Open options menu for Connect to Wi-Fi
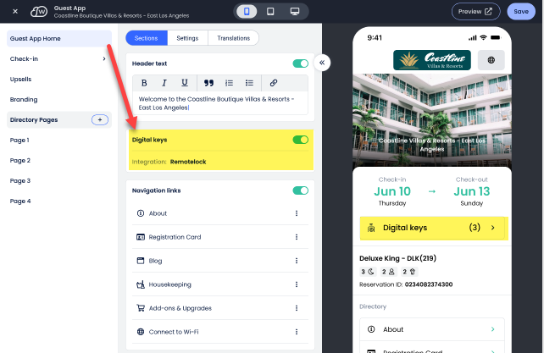This screenshot has width=544, height=353. click(297, 332)
